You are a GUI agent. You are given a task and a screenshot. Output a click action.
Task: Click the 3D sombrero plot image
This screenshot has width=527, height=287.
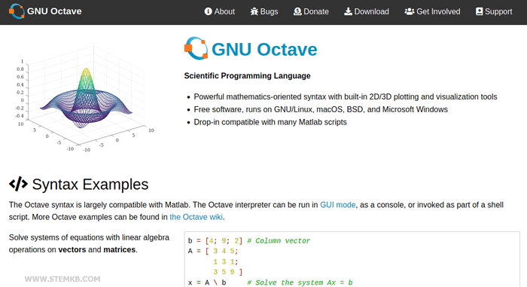84,99
